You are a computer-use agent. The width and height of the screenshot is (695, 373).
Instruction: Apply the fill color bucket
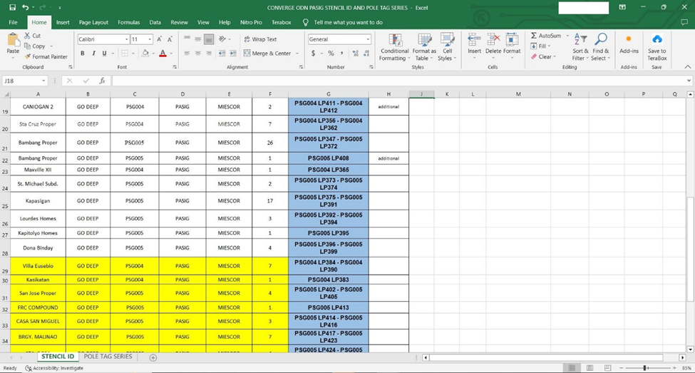tap(145, 53)
